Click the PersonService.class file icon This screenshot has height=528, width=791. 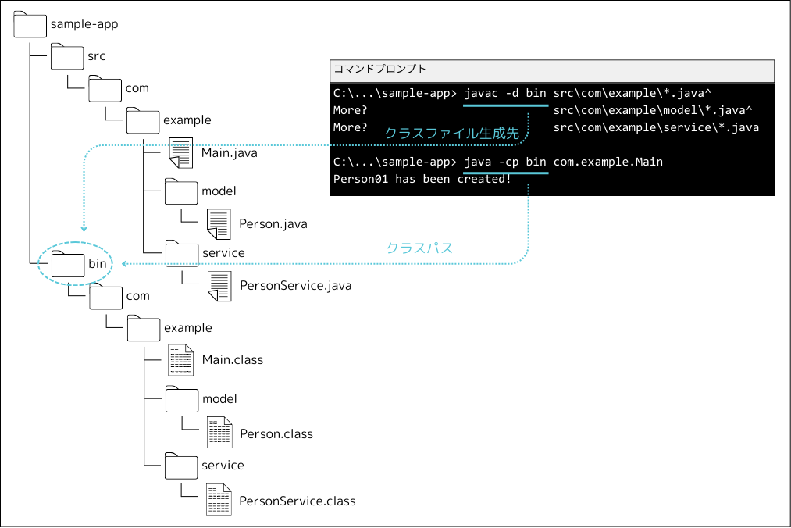point(219,500)
